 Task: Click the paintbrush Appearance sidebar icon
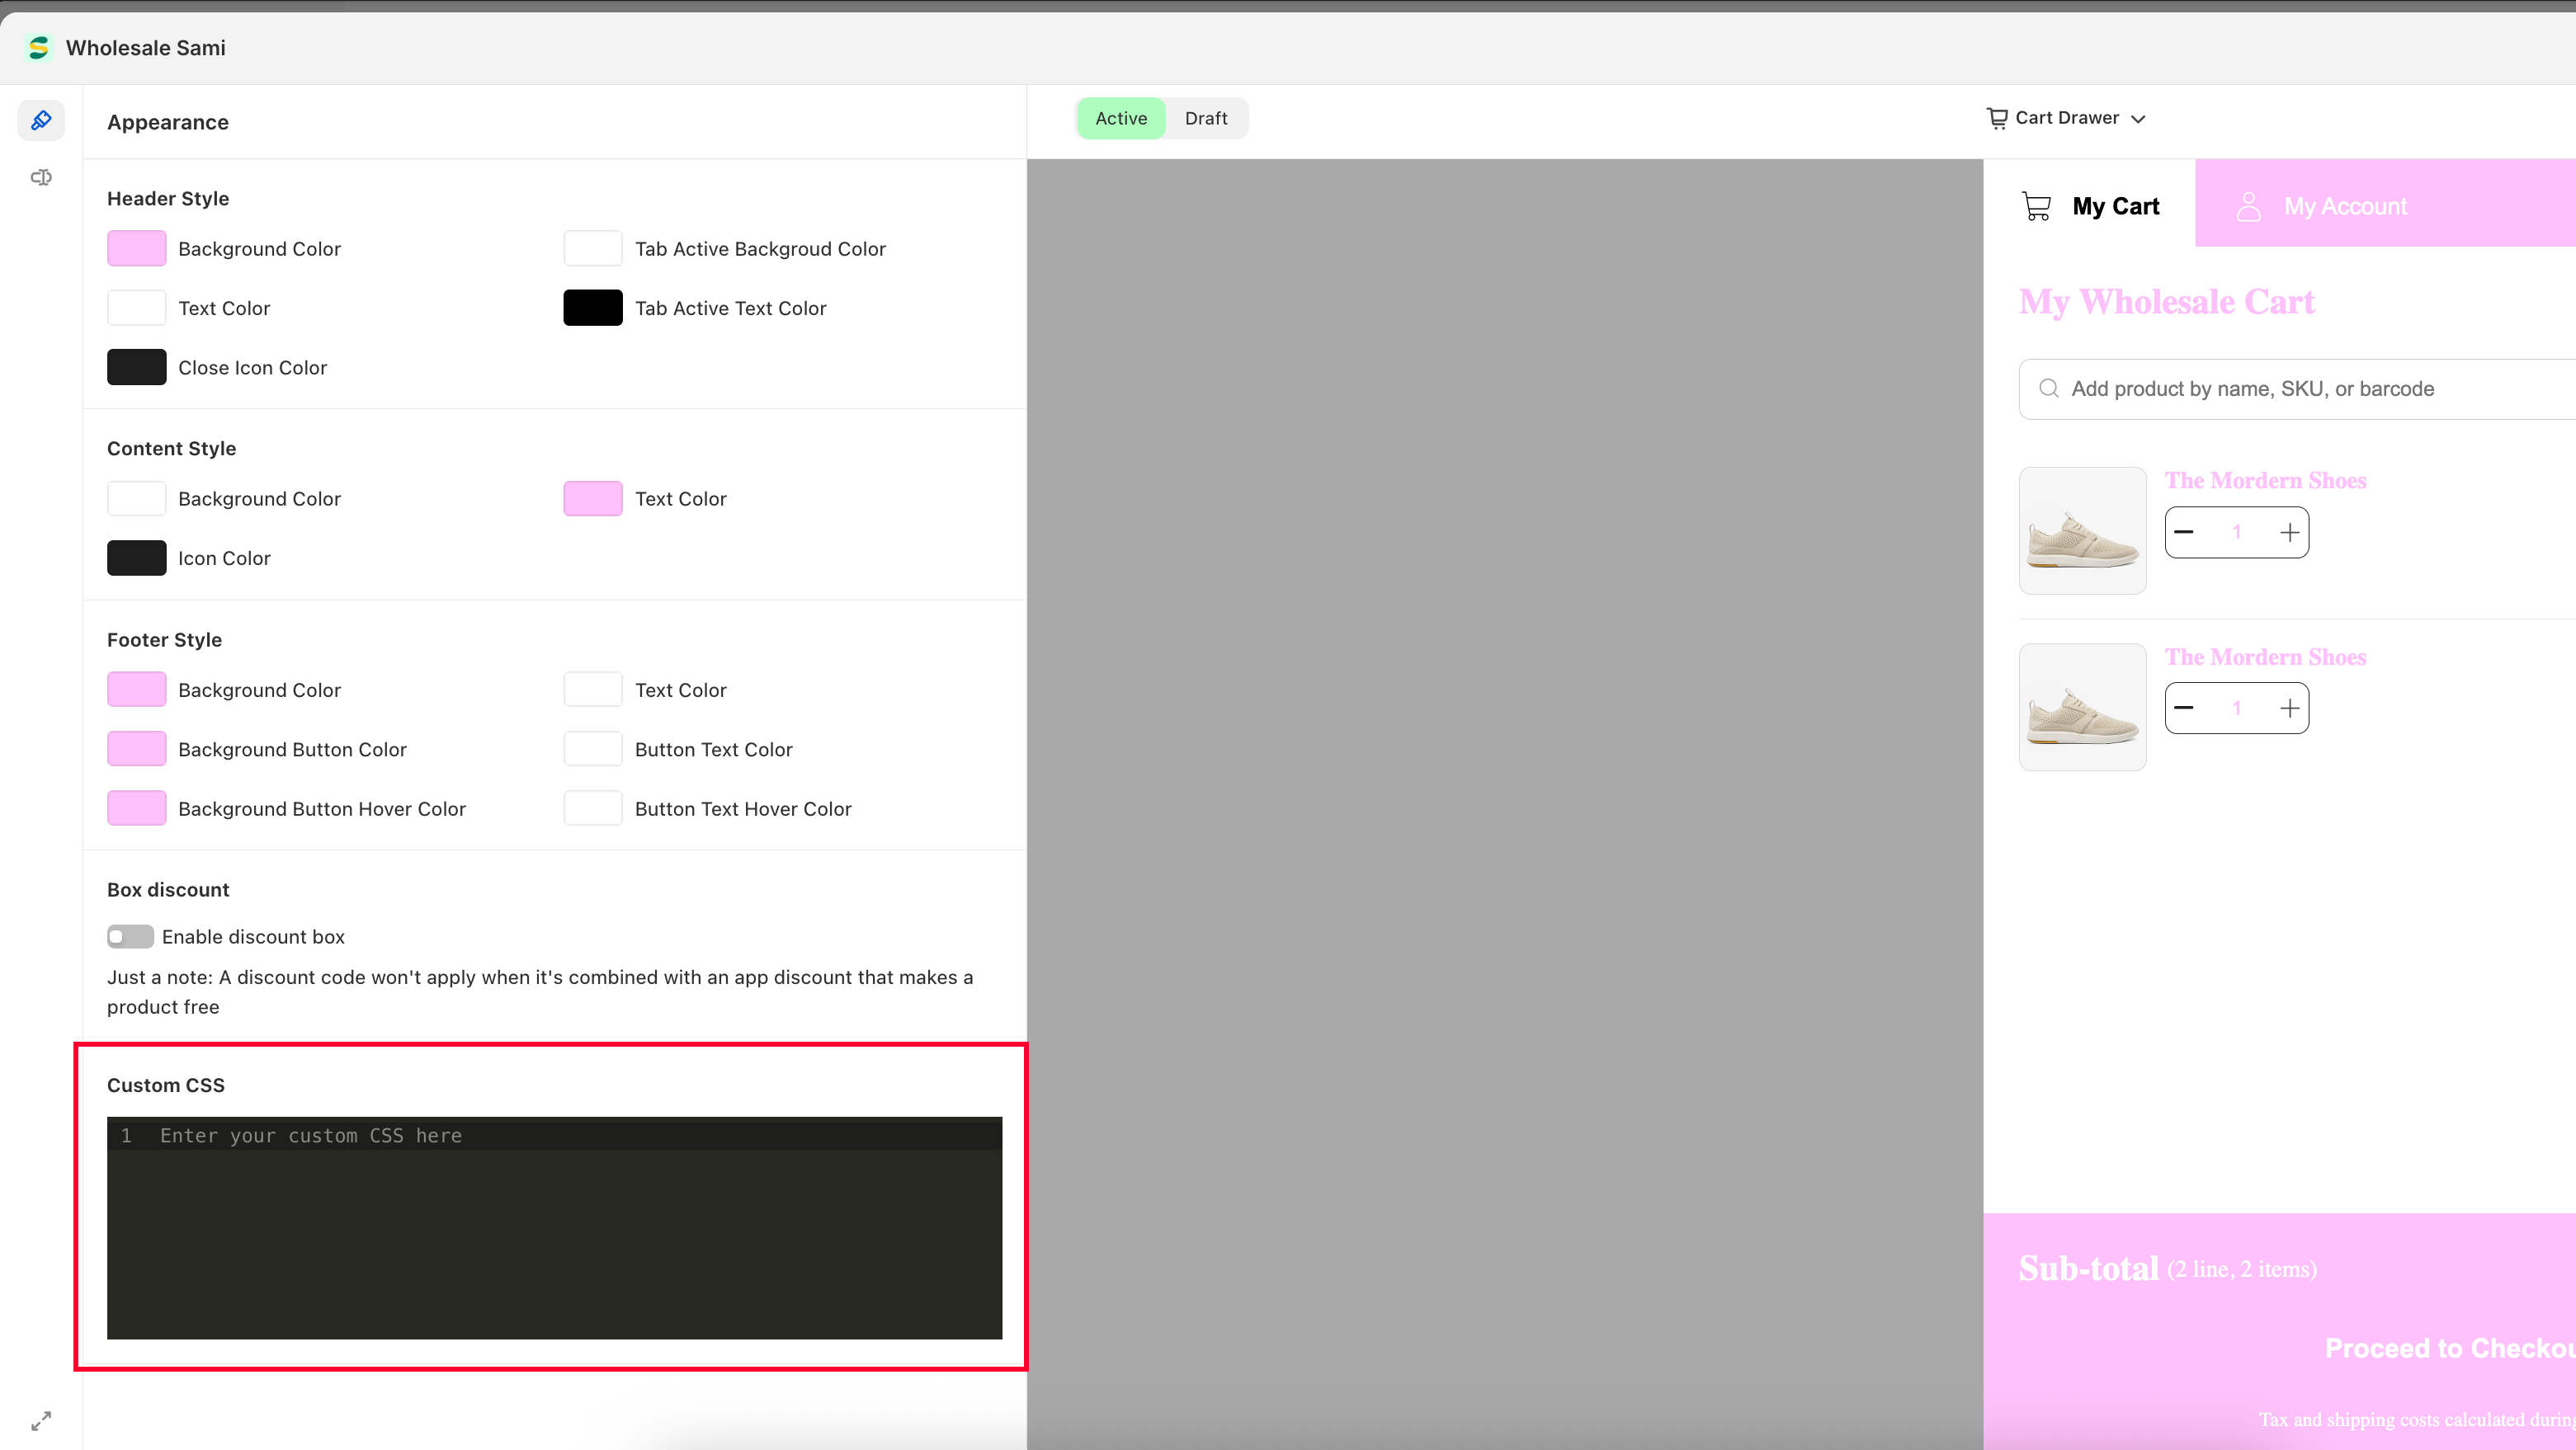pos(41,121)
